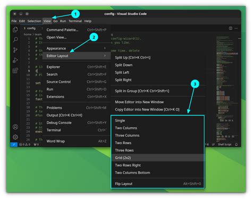Click LF end-of-line indicator in status bar
This screenshot has width=252, height=199.
point(213,145)
